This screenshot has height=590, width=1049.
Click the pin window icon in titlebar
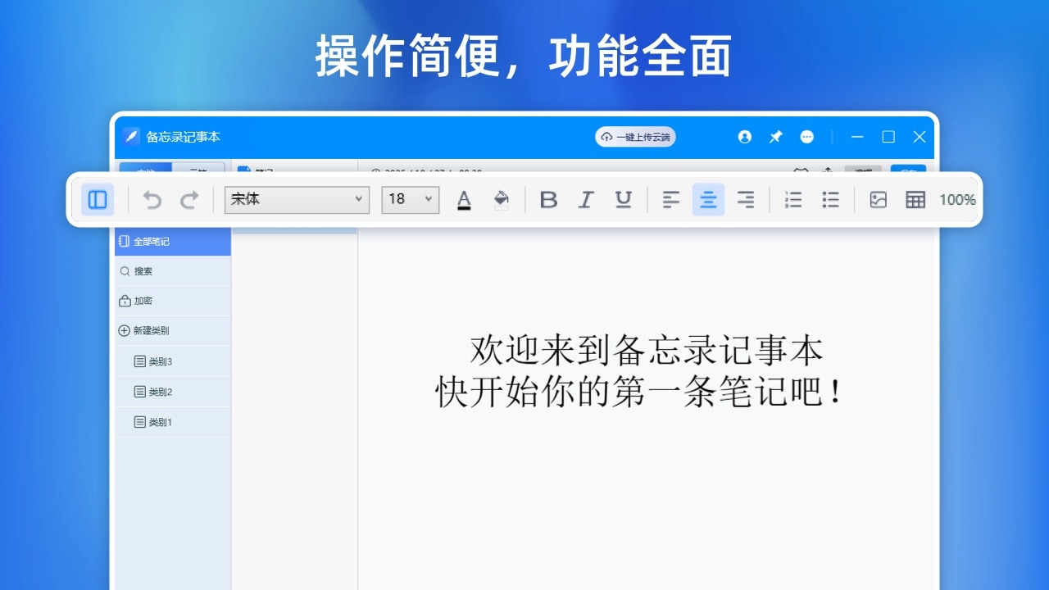775,137
